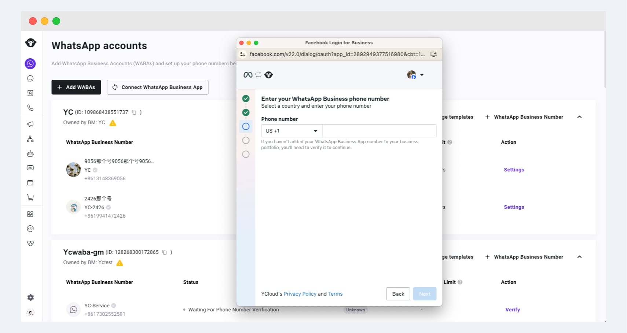This screenshot has height=333, width=627.
Task: Click Connect WhatsApp Business App button
Action: 158,87
